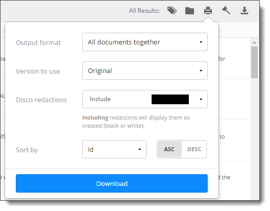The width and height of the screenshot is (270, 211).
Task: Click the scrollbar up arrow
Action: [x=254, y=42]
